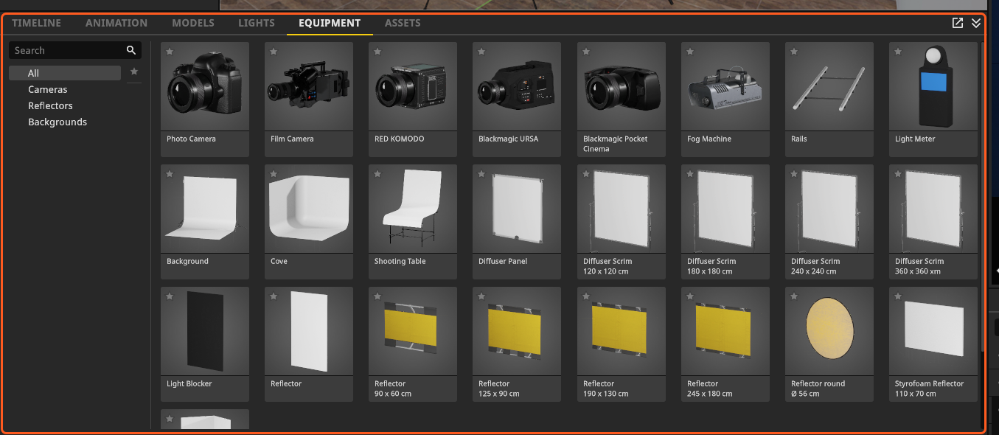Go to the Models tab

coord(193,23)
